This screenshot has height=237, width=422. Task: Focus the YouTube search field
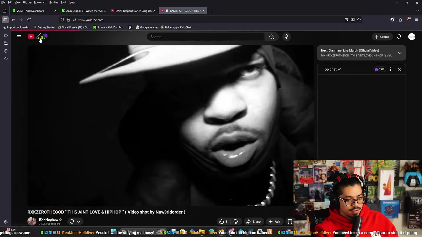tap(206, 37)
